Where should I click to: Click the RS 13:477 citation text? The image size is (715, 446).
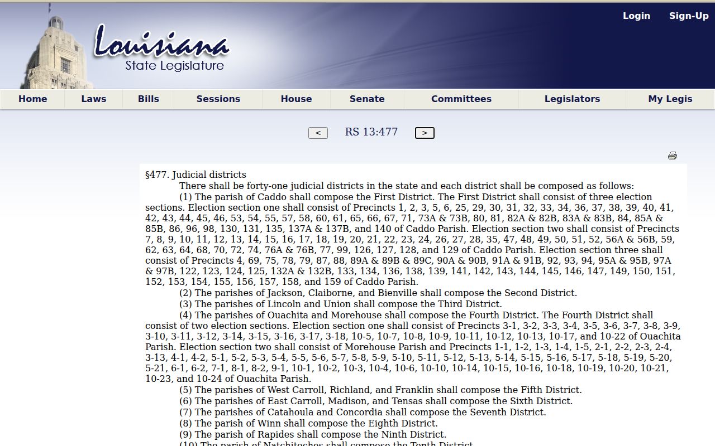(x=371, y=132)
